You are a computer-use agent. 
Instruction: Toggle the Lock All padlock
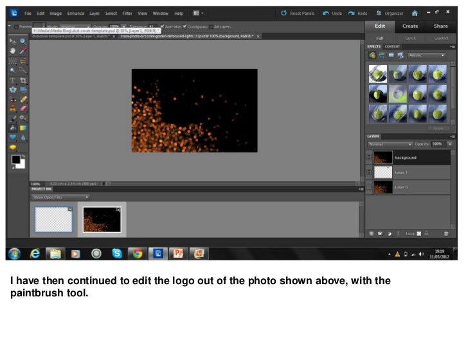point(426,234)
